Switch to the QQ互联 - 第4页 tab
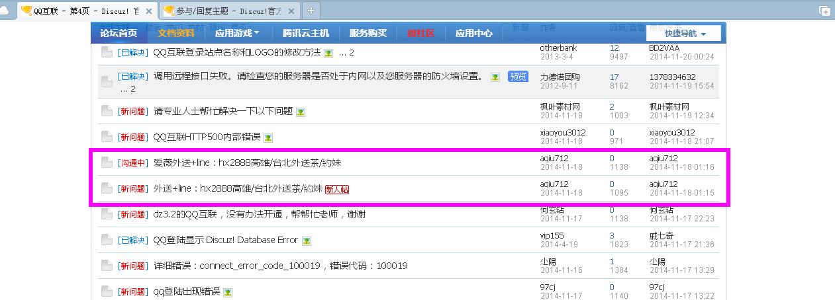835x300 pixels. pyautogui.click(x=87, y=11)
